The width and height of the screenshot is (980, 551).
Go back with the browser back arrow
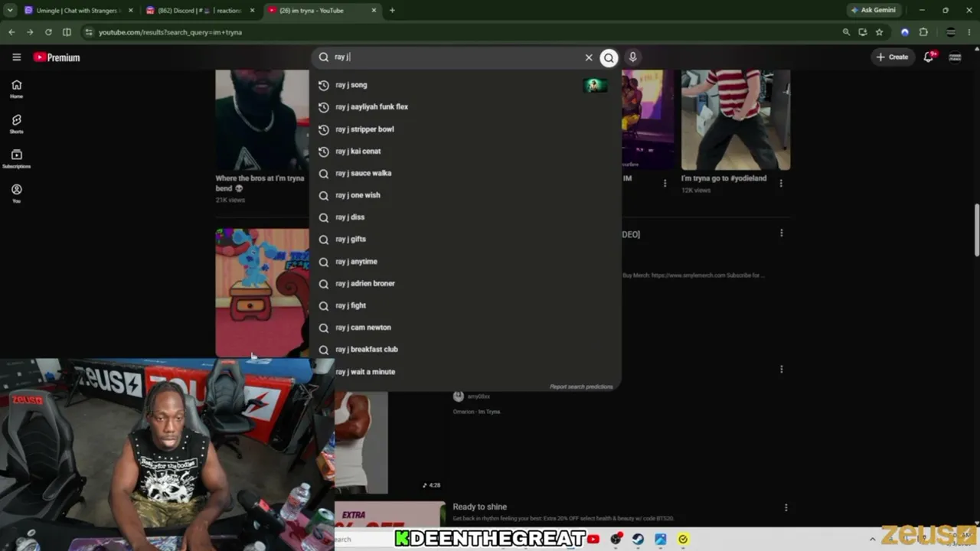(x=11, y=32)
